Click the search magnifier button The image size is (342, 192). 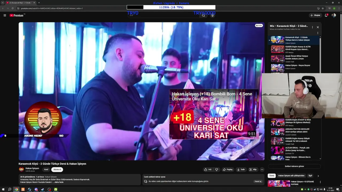click(203, 15)
